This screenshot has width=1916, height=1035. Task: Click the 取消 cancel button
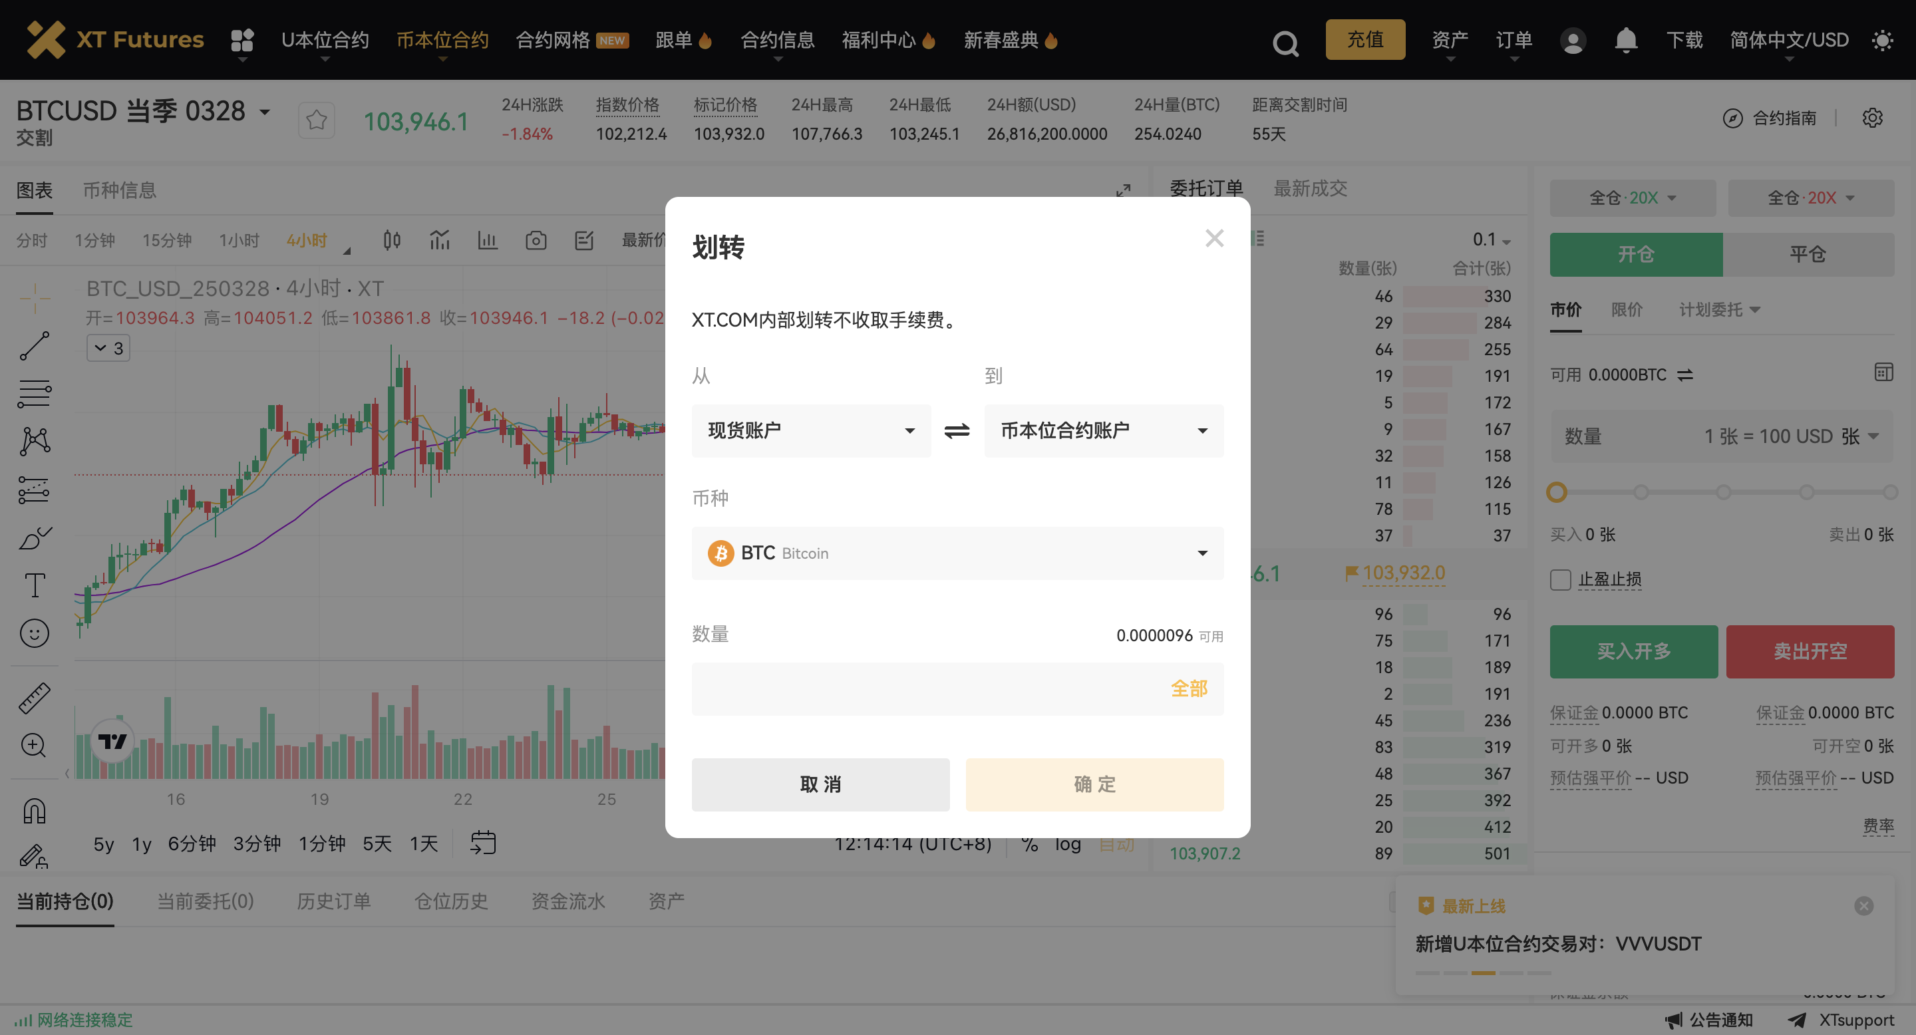pyautogui.click(x=820, y=784)
